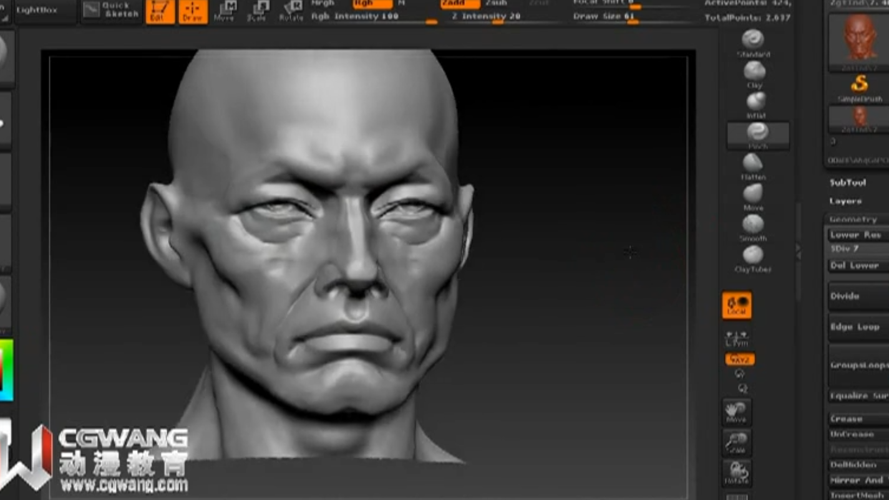This screenshot has width=889, height=500.
Task: Click the Del Lower button
Action: point(858,265)
